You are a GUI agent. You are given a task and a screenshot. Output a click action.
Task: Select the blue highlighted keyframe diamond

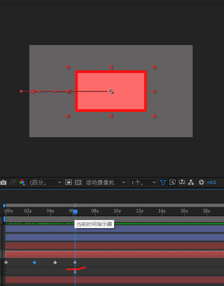[34, 262]
